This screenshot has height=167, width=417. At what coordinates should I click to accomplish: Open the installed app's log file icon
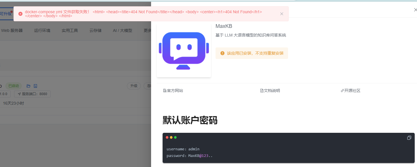click(35, 86)
